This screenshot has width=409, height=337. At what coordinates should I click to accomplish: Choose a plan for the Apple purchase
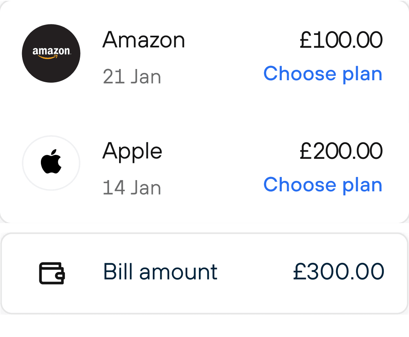pos(323,185)
